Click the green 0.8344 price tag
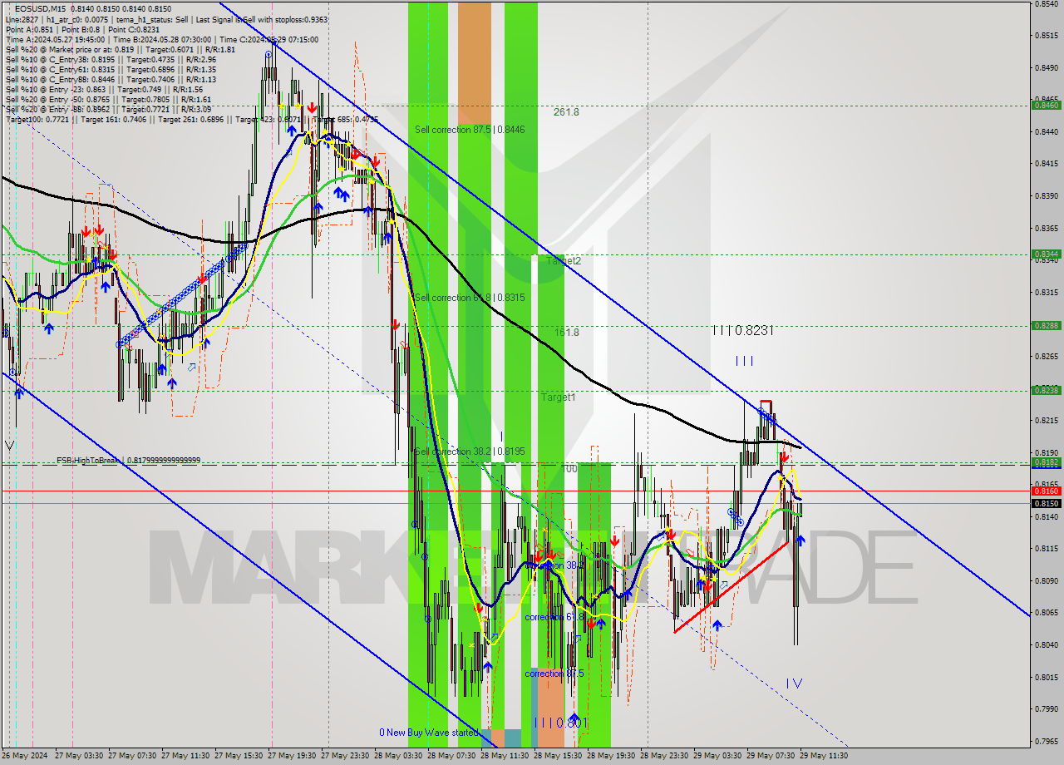The width and height of the screenshot is (1064, 765). (1046, 254)
